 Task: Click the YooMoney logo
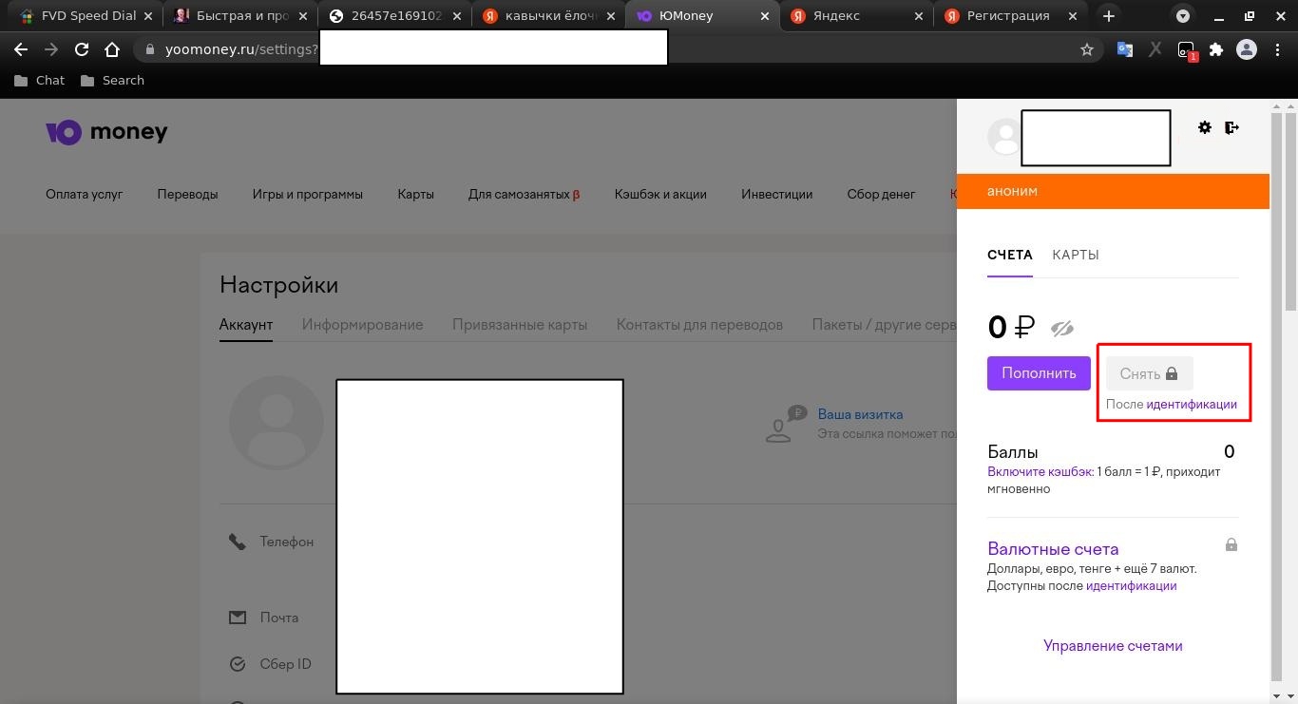point(105,131)
